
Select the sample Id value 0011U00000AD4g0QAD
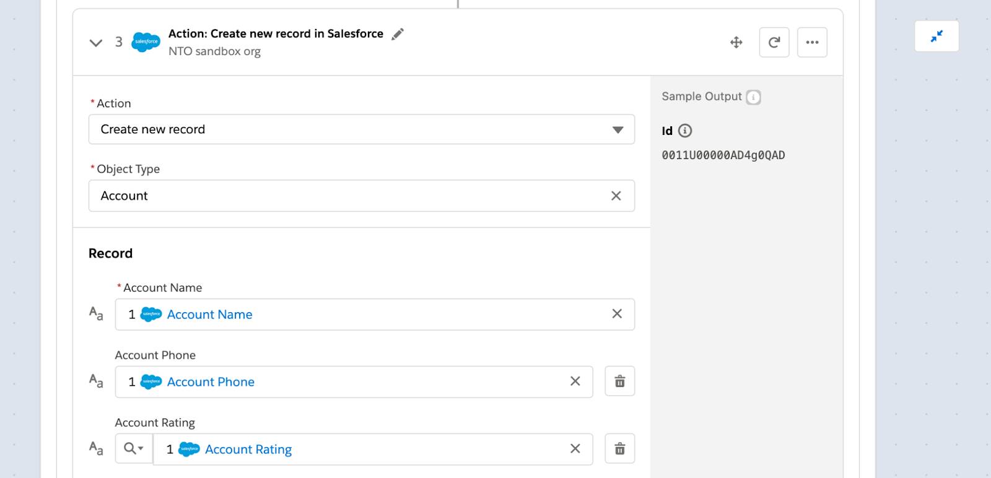[723, 155]
